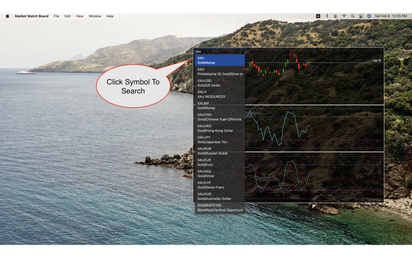Open the Edit menu
The image size is (412, 258).
67,16
